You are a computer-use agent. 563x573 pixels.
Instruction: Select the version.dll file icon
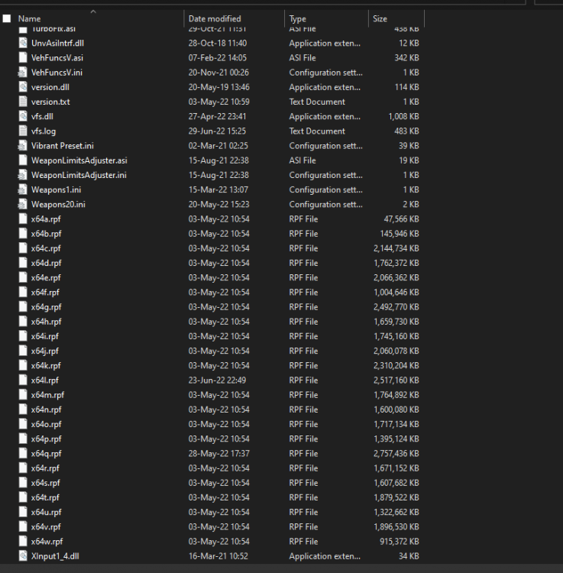[23, 87]
